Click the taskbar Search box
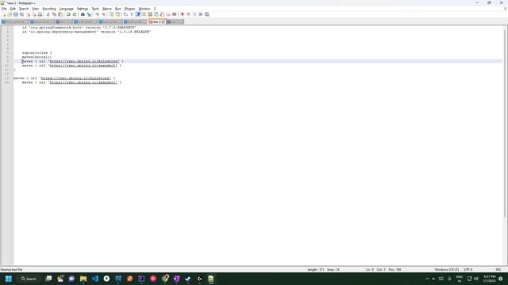 tap(29, 279)
